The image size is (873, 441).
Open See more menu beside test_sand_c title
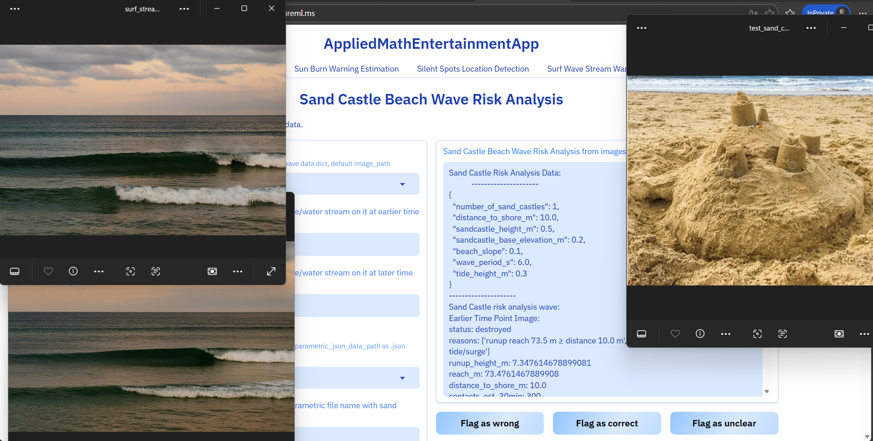811,28
